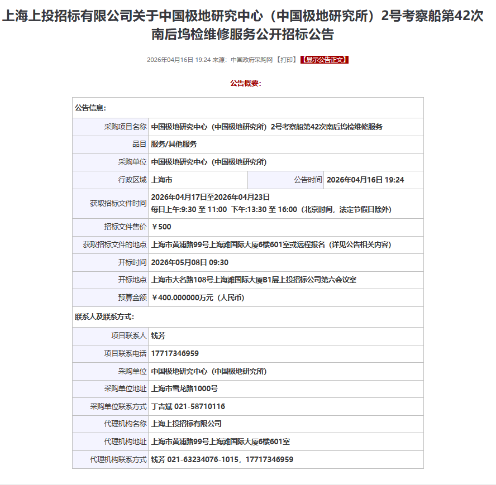
Task: Click the 服务/其他服务 category value
Action: (174, 144)
